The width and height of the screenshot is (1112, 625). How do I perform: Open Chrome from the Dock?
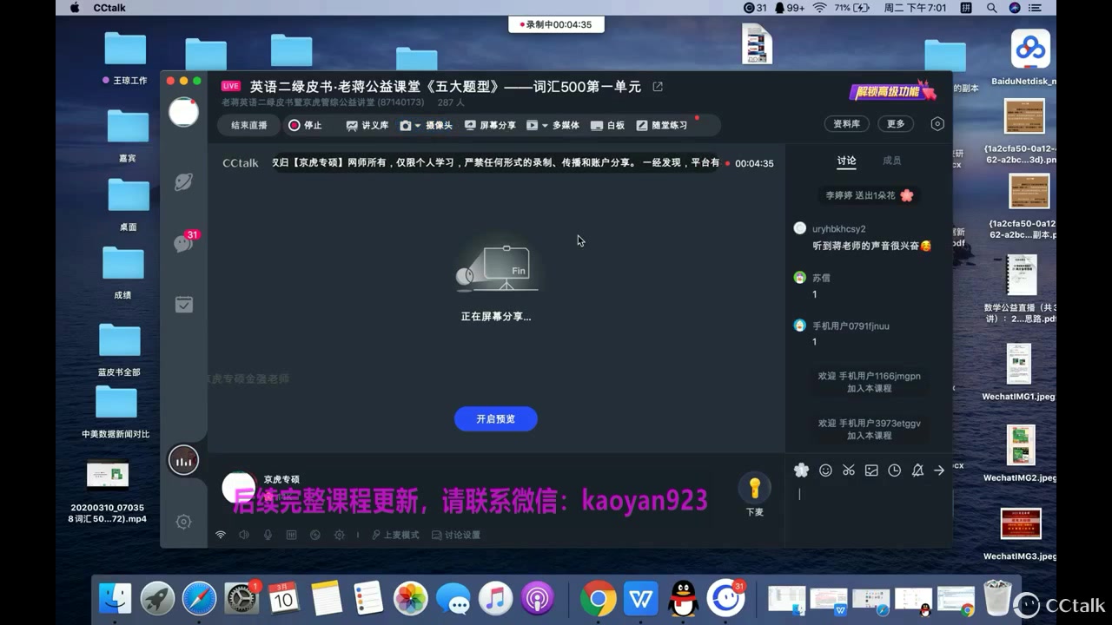(x=599, y=598)
